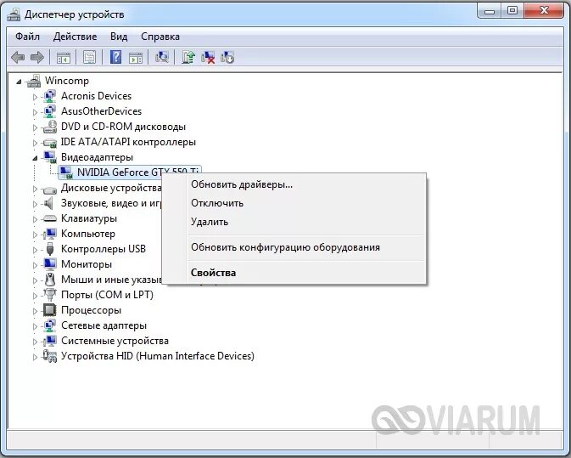
Task: Click the Устройства HID icon
Action: 50,356
